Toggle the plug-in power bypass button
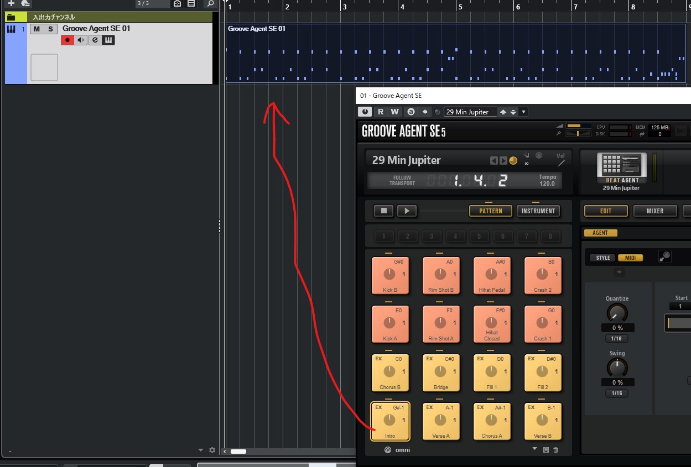This screenshot has height=467, width=691. 365,112
